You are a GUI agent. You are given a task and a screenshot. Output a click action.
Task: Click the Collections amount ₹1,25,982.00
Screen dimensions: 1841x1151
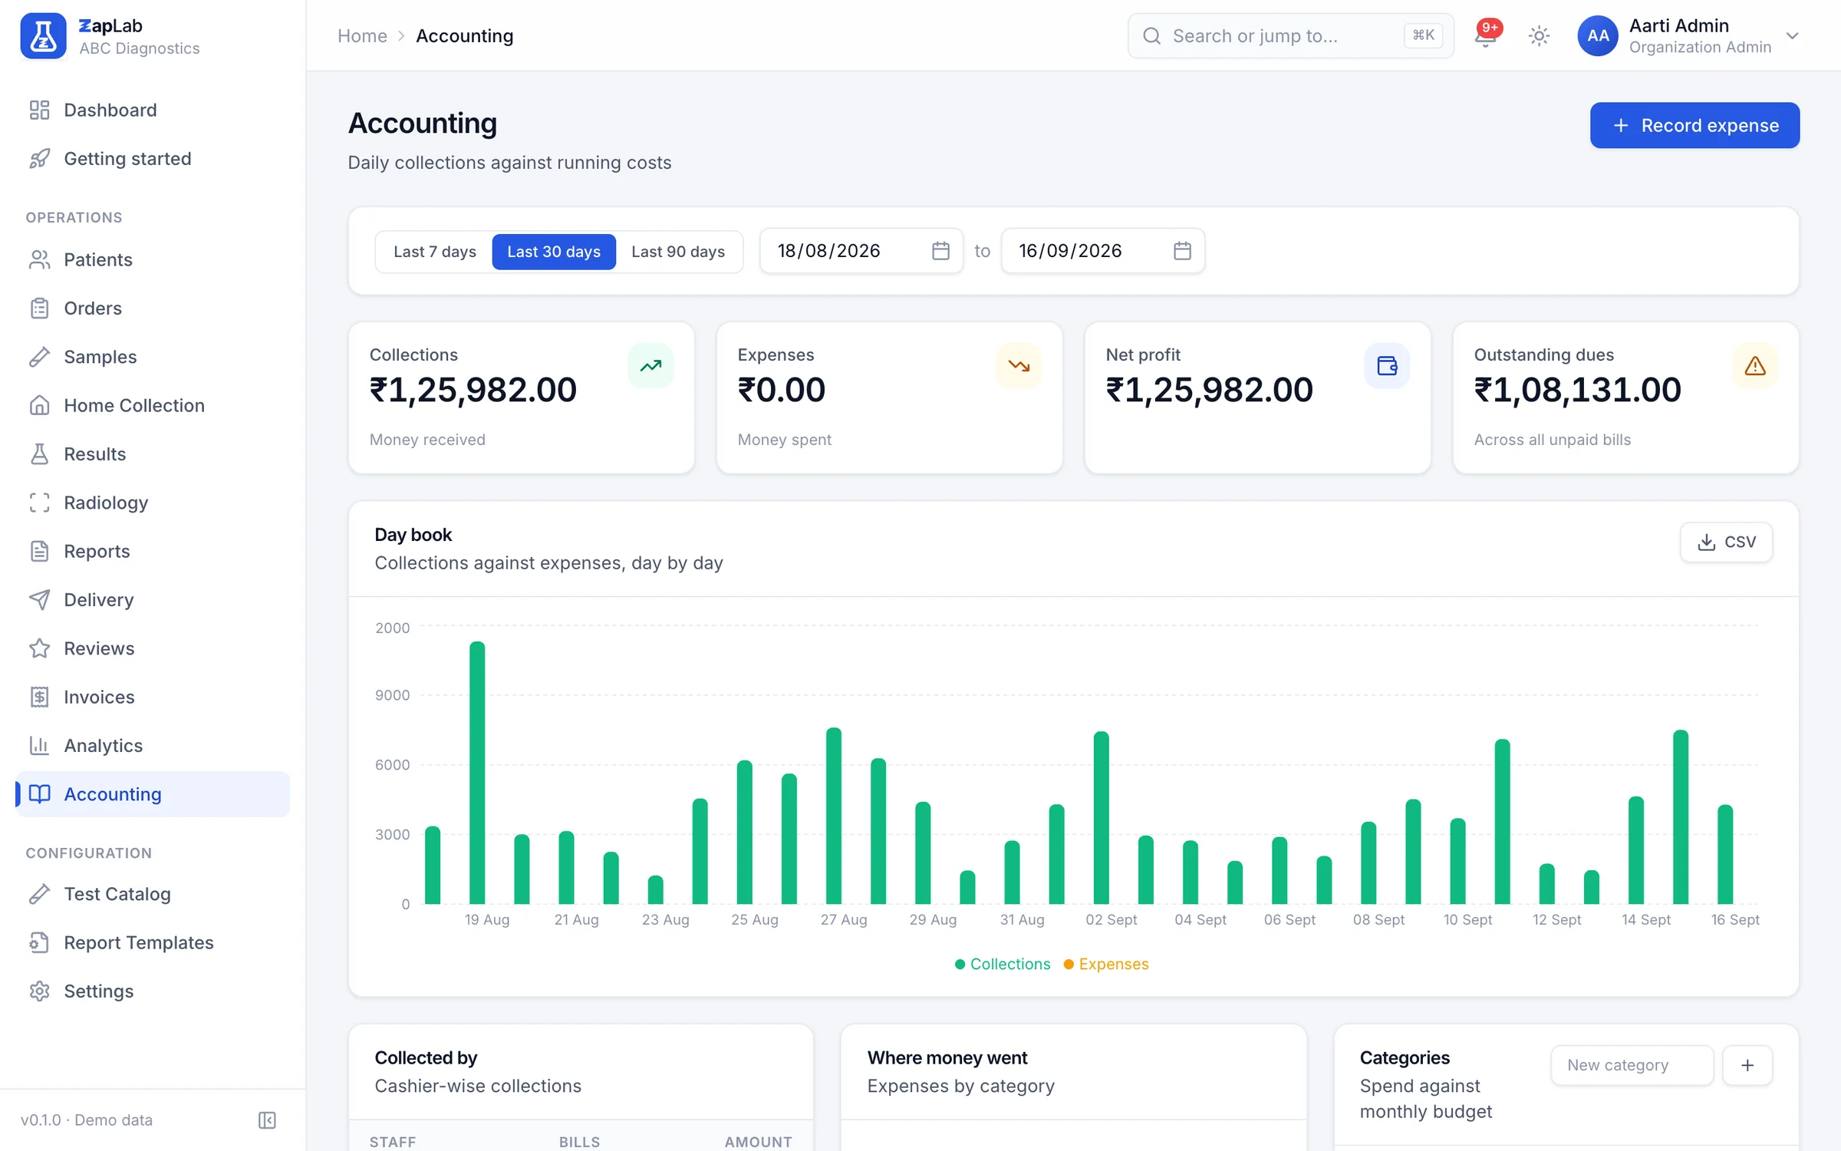pyautogui.click(x=473, y=390)
